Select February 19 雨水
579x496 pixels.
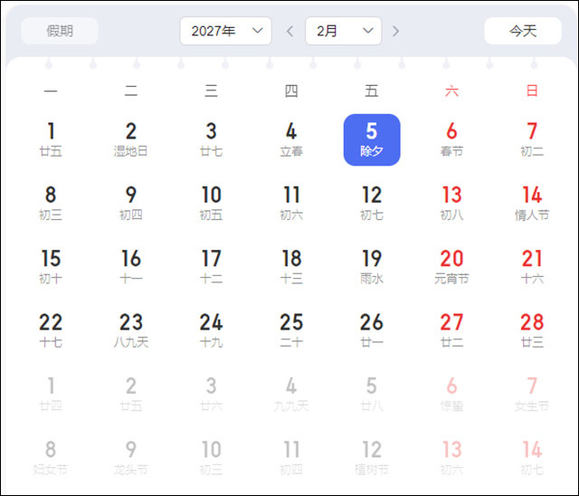click(372, 268)
